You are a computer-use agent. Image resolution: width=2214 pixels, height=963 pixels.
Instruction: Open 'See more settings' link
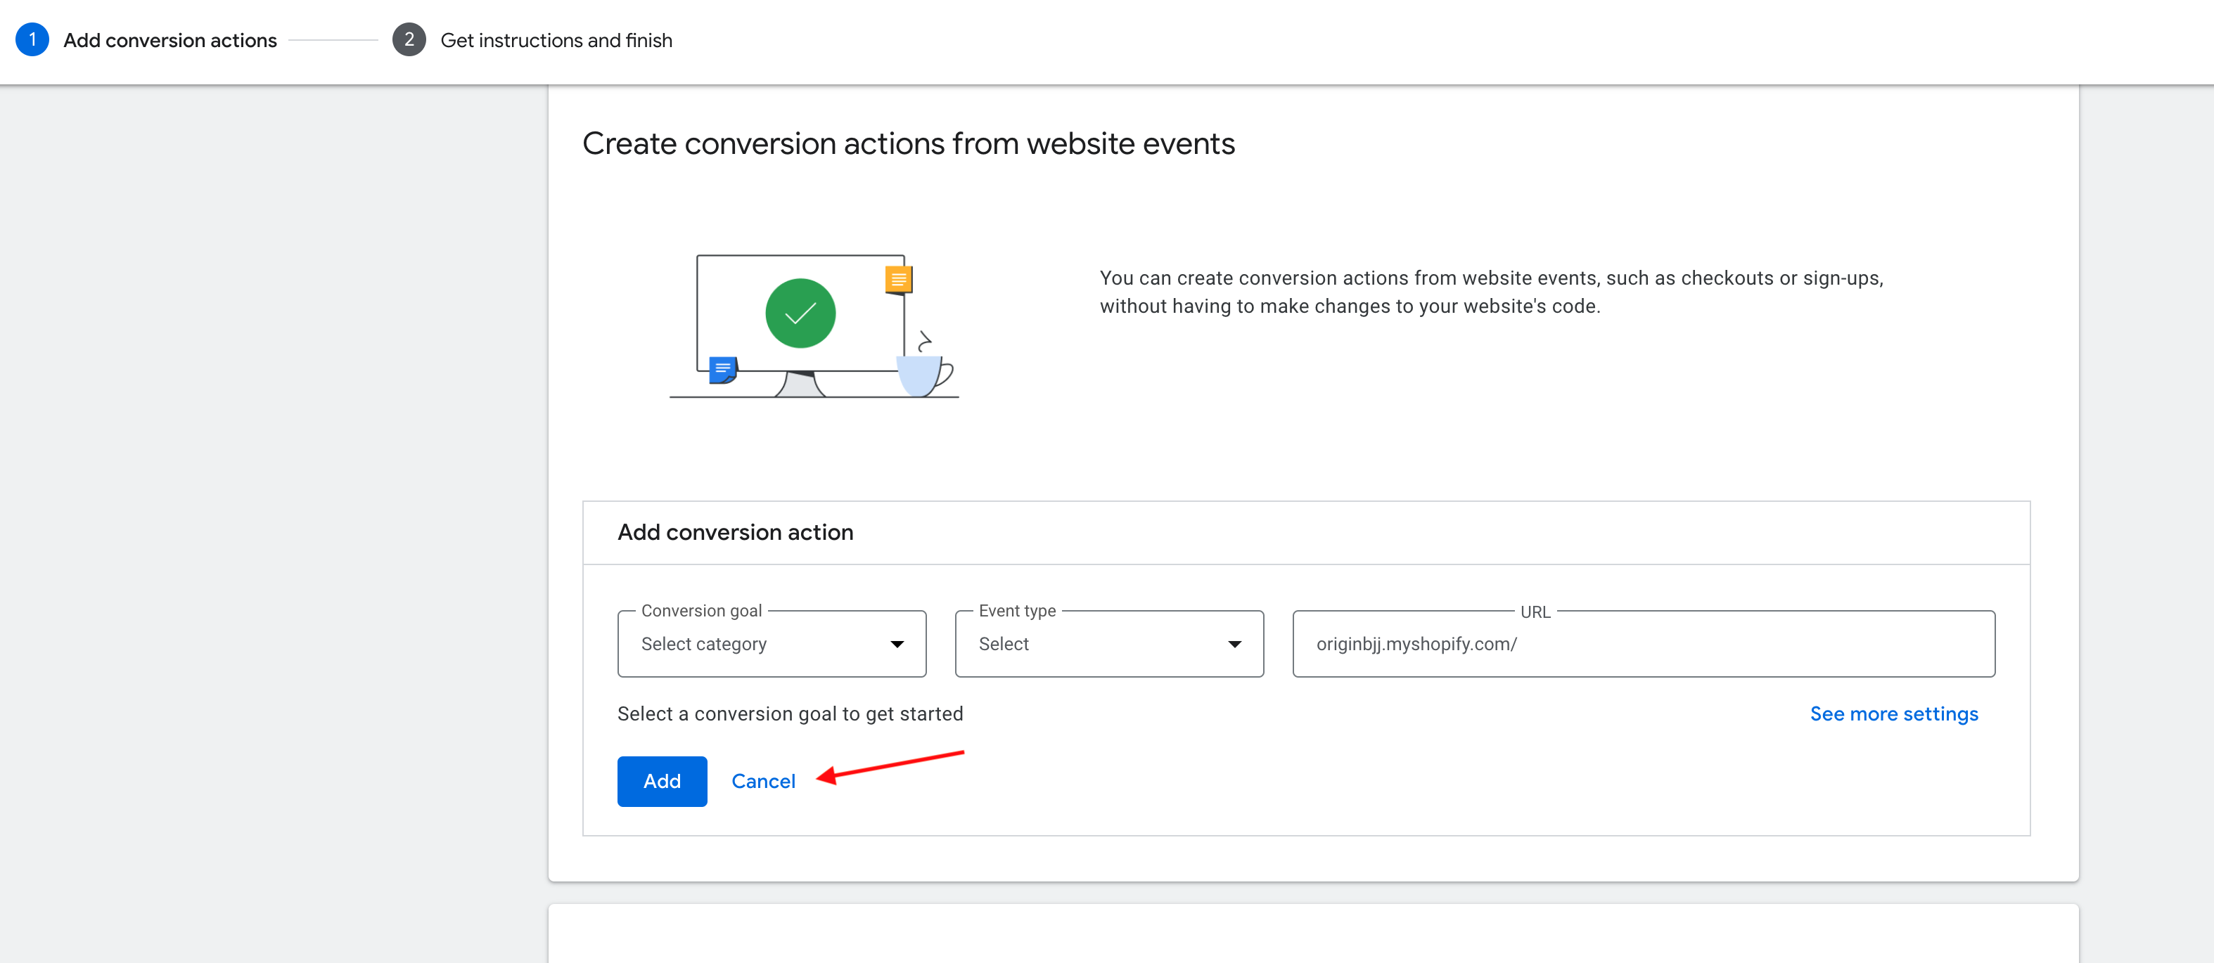(1893, 714)
